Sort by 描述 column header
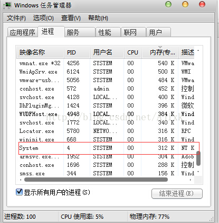219x223 pixels. 187,52
